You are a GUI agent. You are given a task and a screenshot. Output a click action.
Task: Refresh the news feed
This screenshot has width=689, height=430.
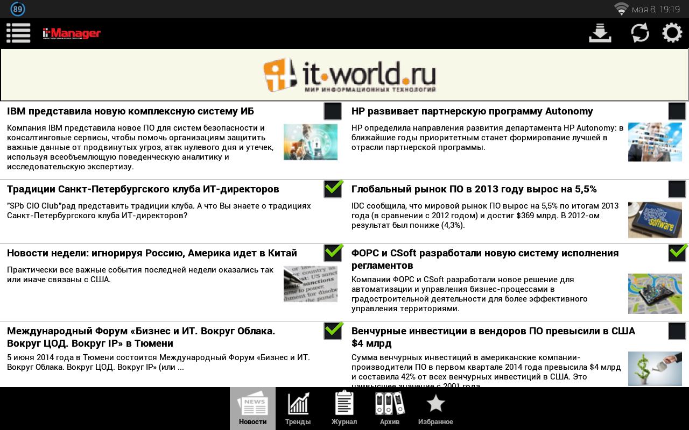639,33
